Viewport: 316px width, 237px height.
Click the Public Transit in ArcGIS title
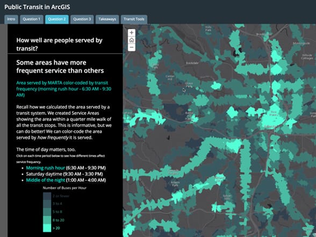37,7
